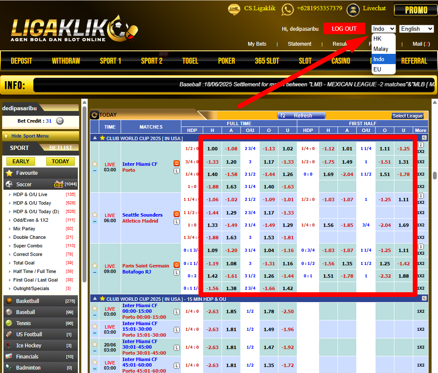Open the English language dropdown
Screen dimensions: 438x373
(417, 29)
